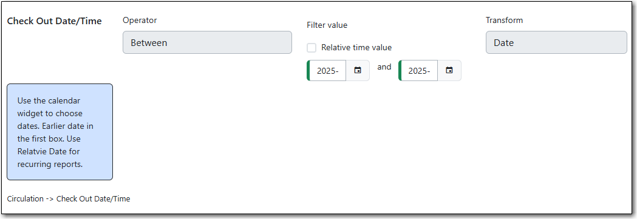Click the Filter value label
This screenshot has height=219, width=637.
point(327,25)
